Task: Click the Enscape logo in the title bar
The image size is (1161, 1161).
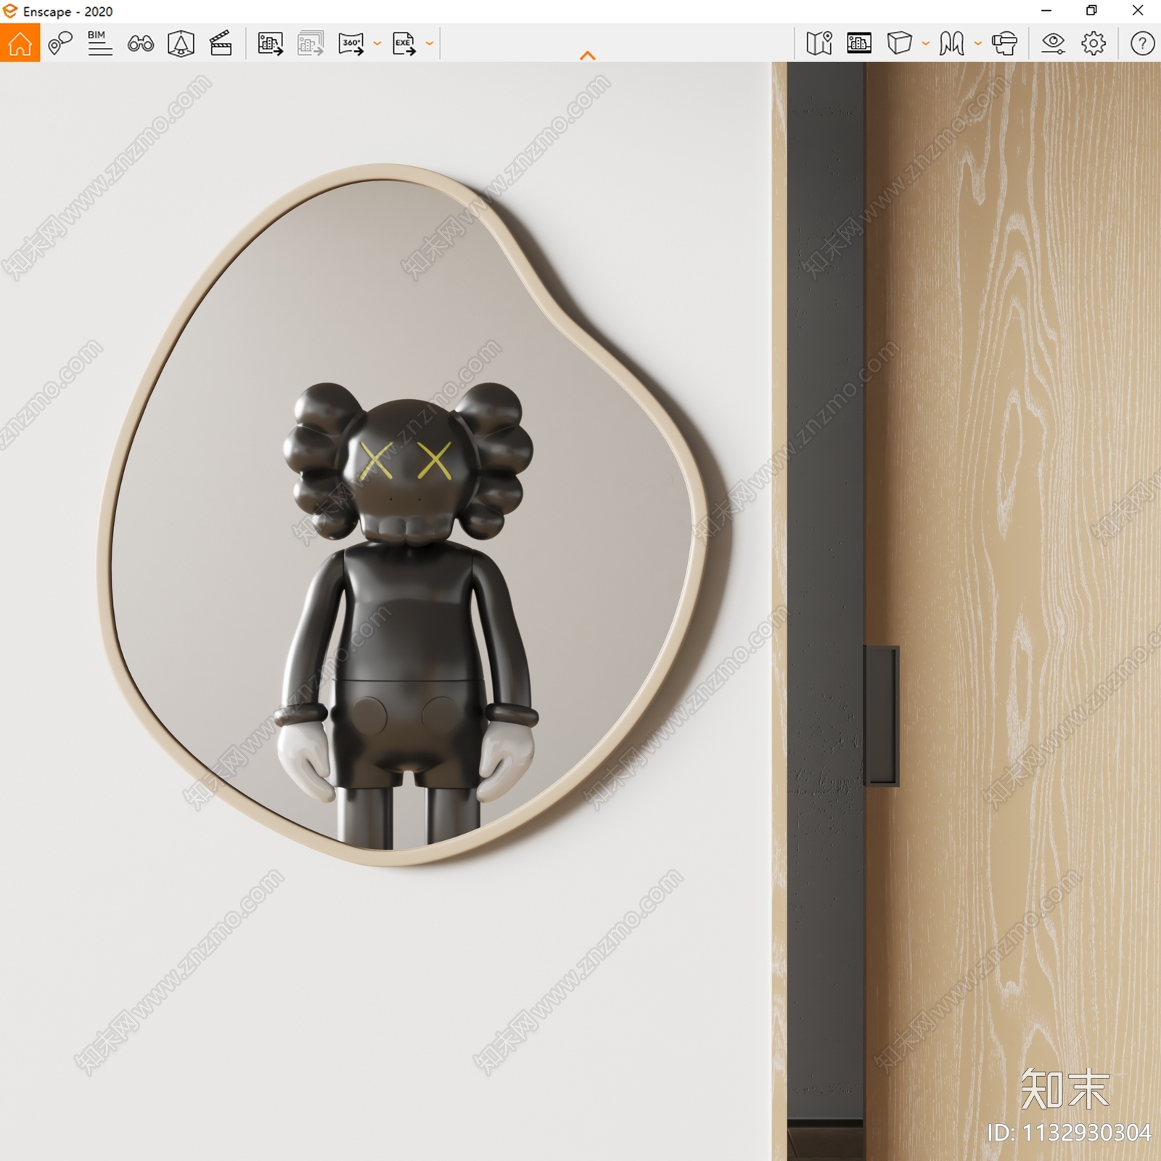Action: point(10,11)
